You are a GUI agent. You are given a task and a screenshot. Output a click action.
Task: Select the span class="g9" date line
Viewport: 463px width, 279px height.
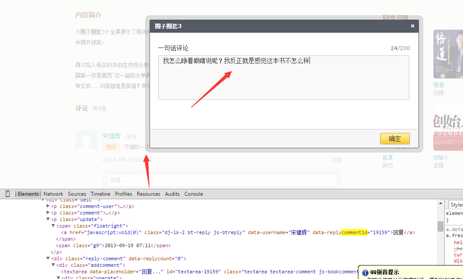pyautogui.click(x=113, y=245)
